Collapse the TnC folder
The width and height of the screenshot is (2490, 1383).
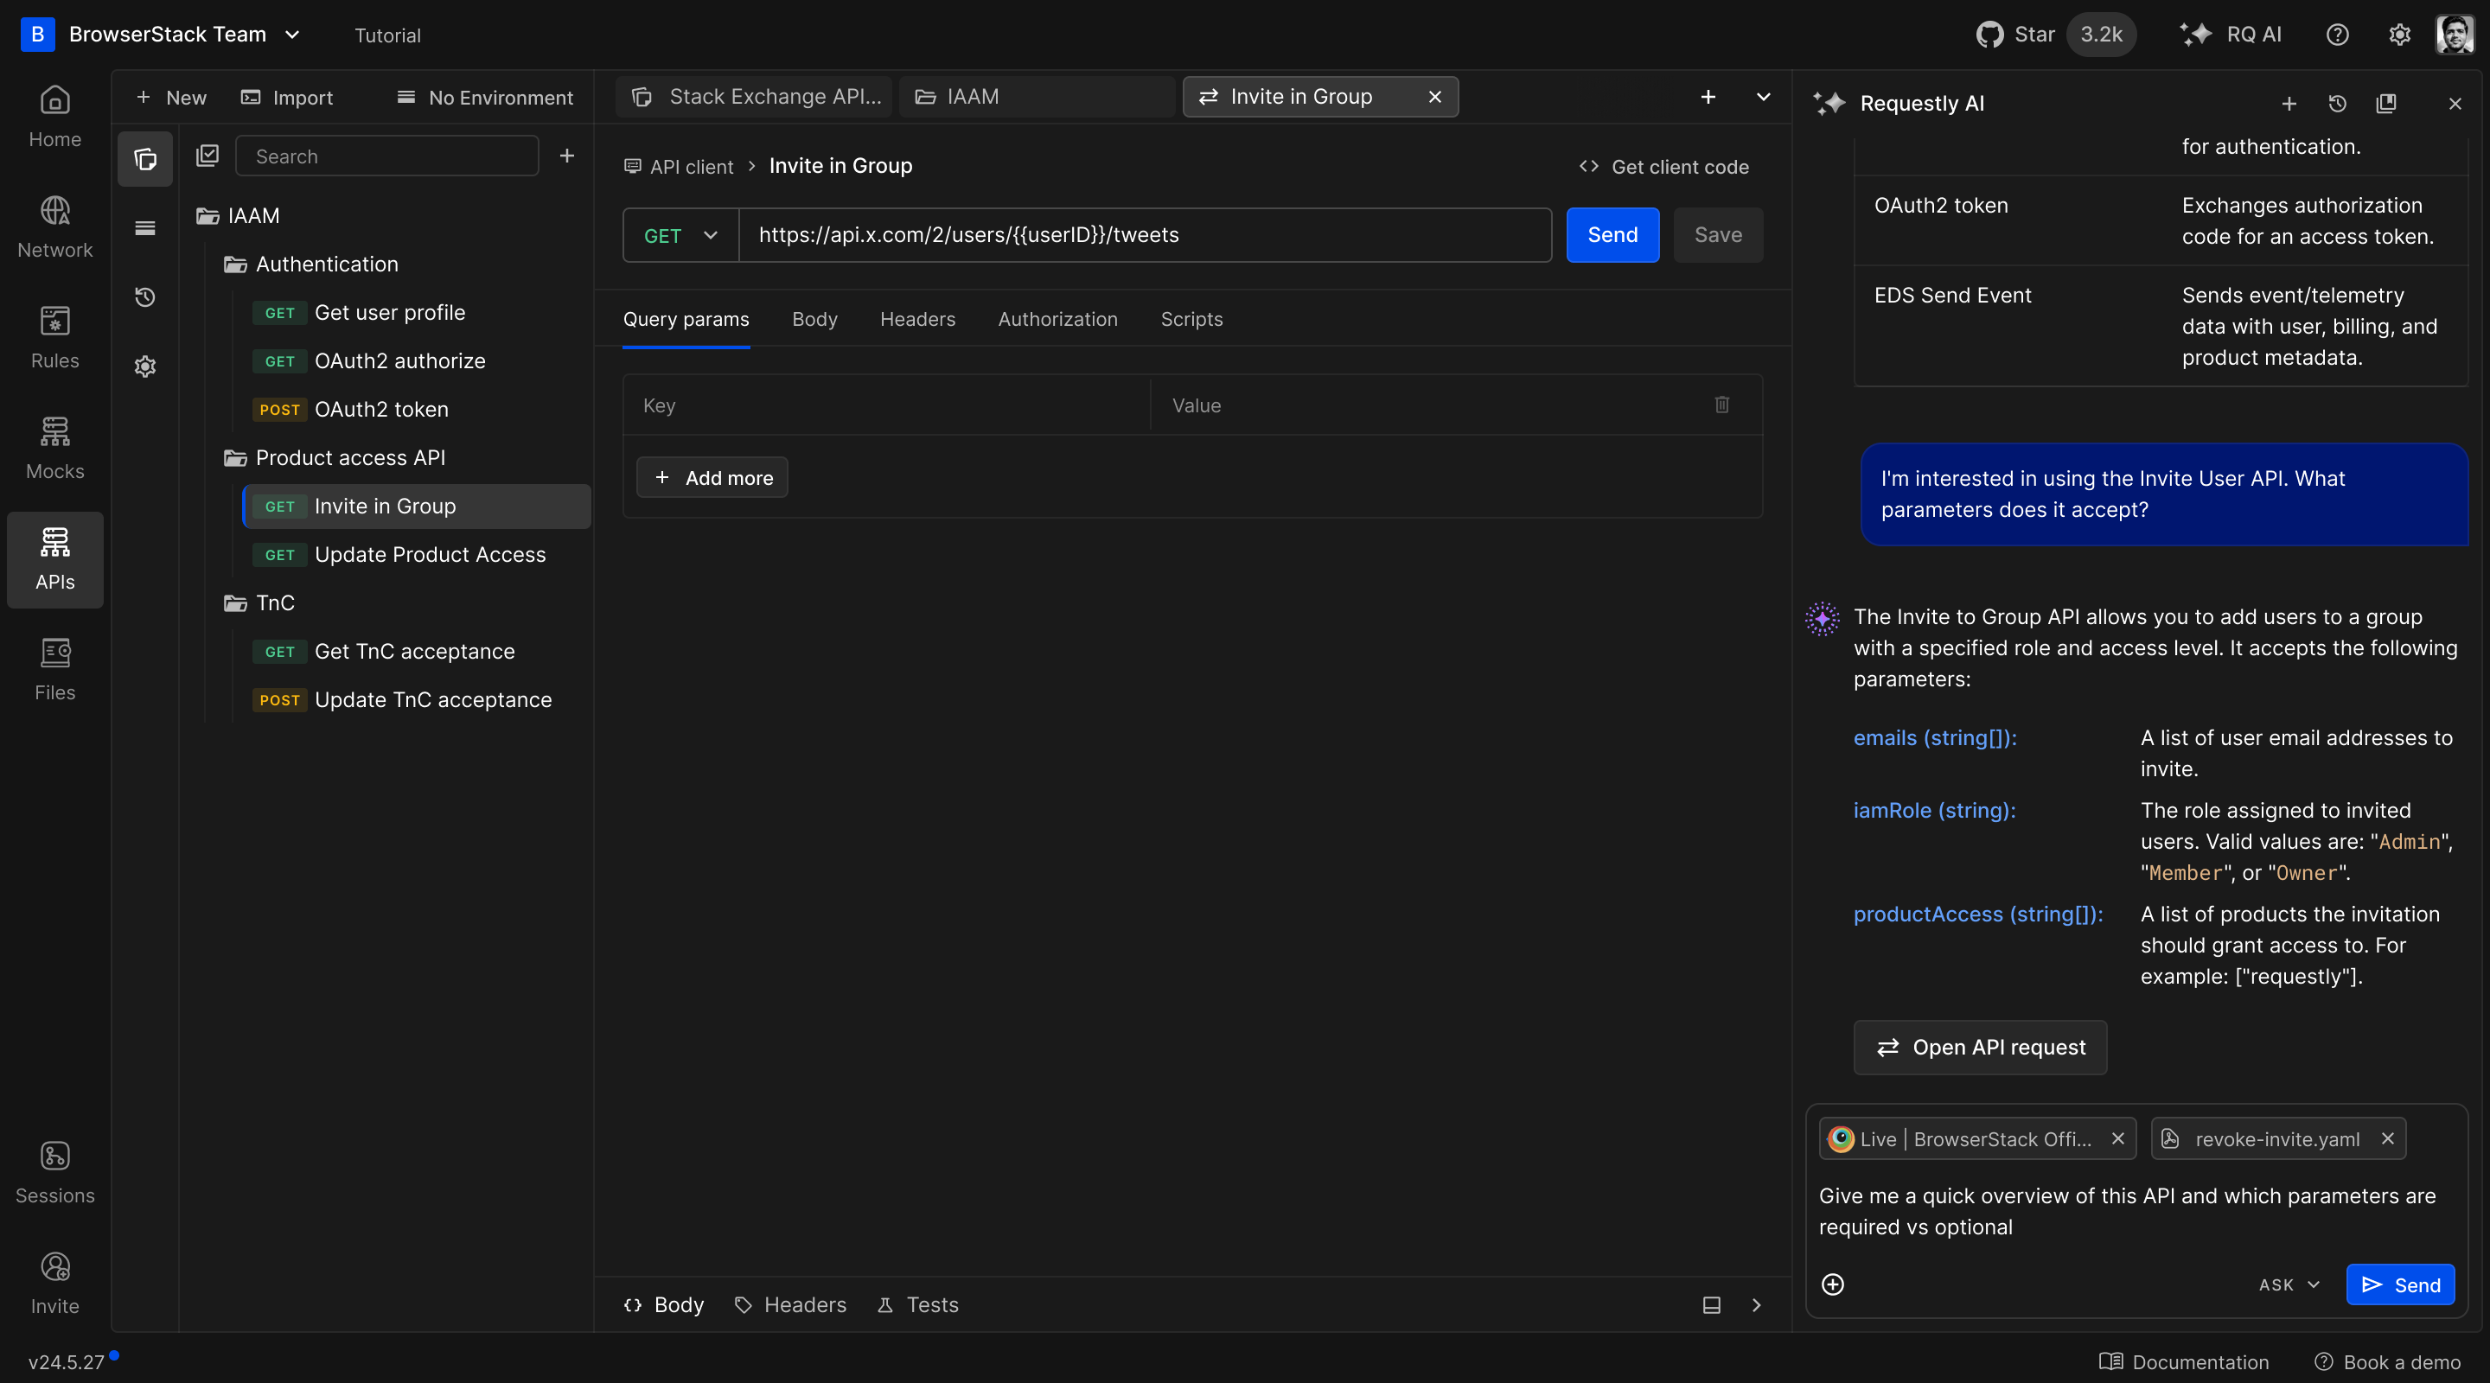[260, 603]
